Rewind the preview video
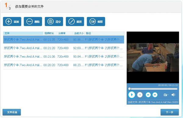Image resolution: width=183 pixels, height=118 pixels. click(148, 95)
